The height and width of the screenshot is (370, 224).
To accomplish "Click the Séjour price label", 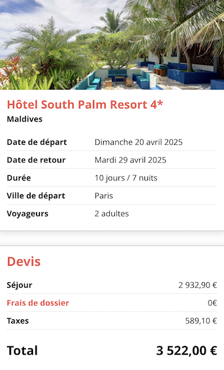I will [x=19, y=285].
